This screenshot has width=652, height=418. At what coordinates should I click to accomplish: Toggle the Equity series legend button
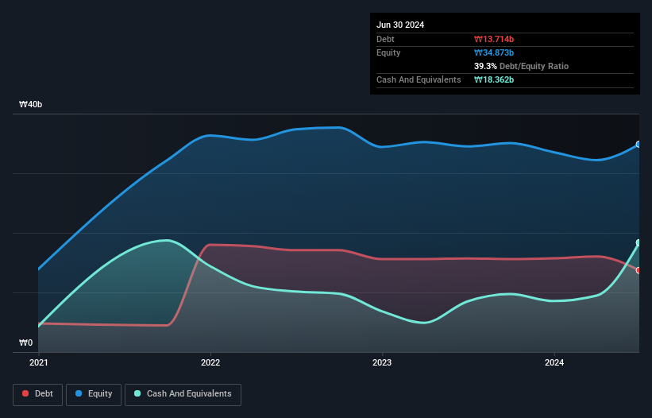(94, 394)
